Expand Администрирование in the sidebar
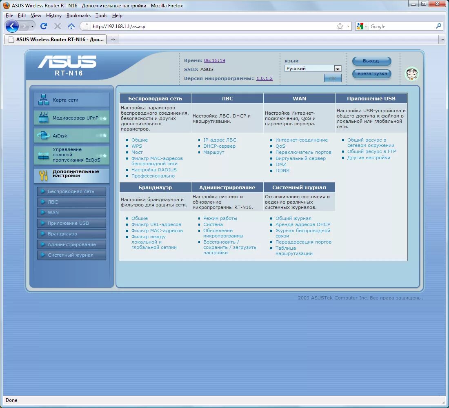449x408 pixels. [71, 244]
